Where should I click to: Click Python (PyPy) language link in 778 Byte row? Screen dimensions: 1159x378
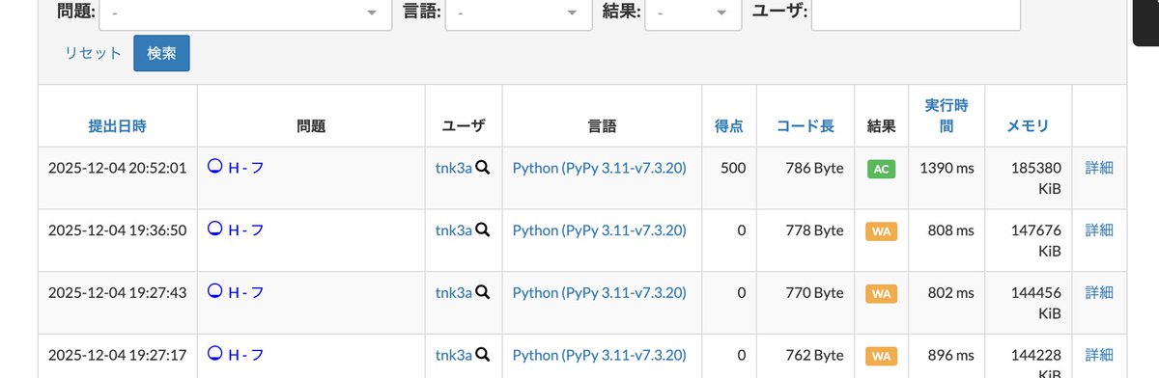click(x=599, y=230)
